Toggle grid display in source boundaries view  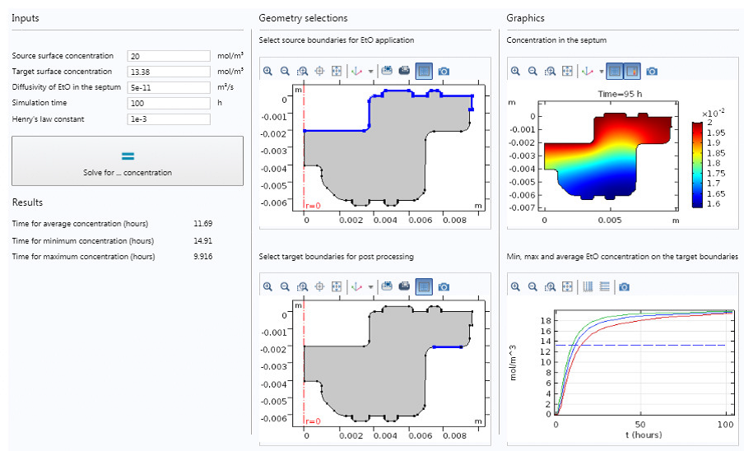(x=423, y=72)
